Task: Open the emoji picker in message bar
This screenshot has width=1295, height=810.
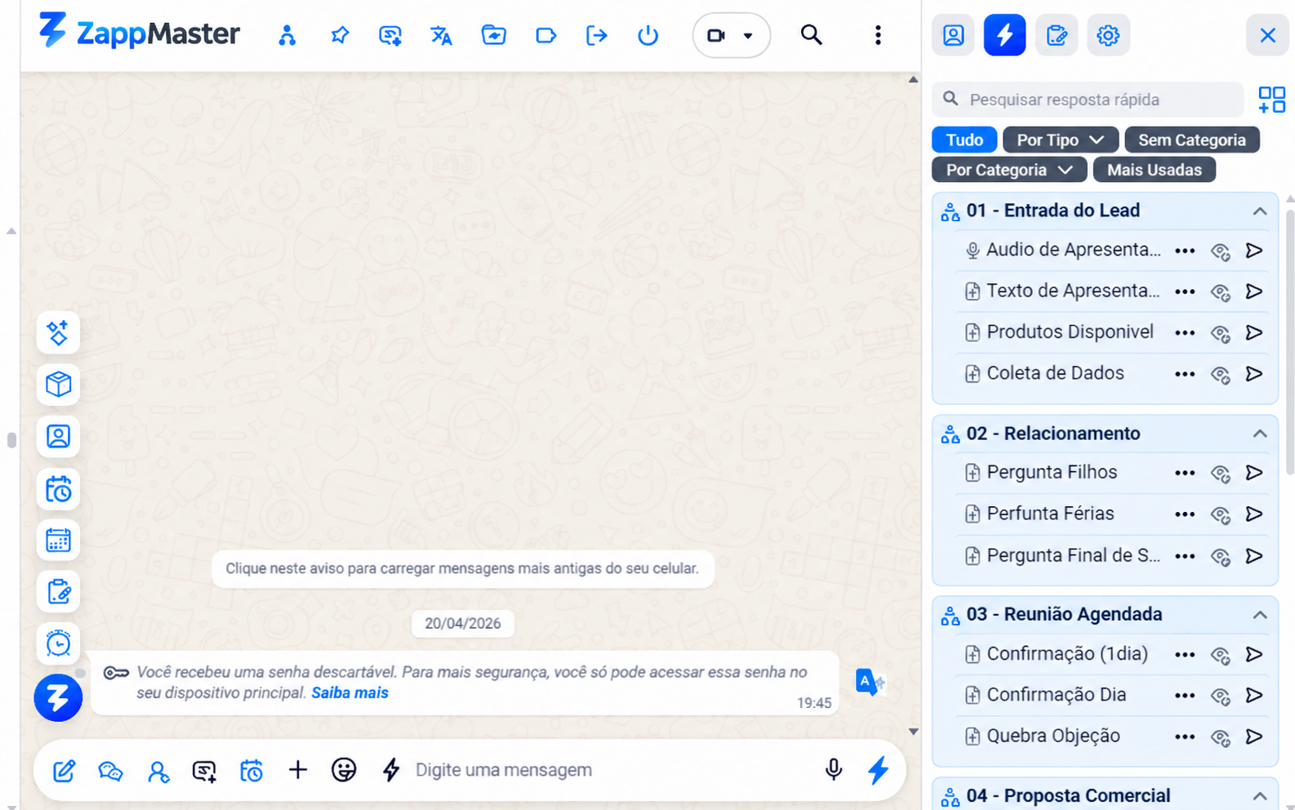Action: point(344,769)
